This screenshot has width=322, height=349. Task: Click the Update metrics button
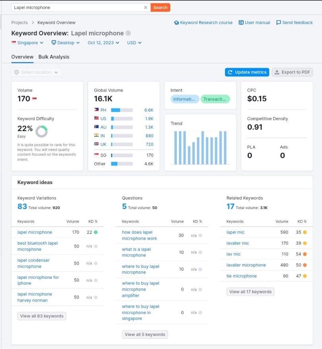[x=247, y=72]
